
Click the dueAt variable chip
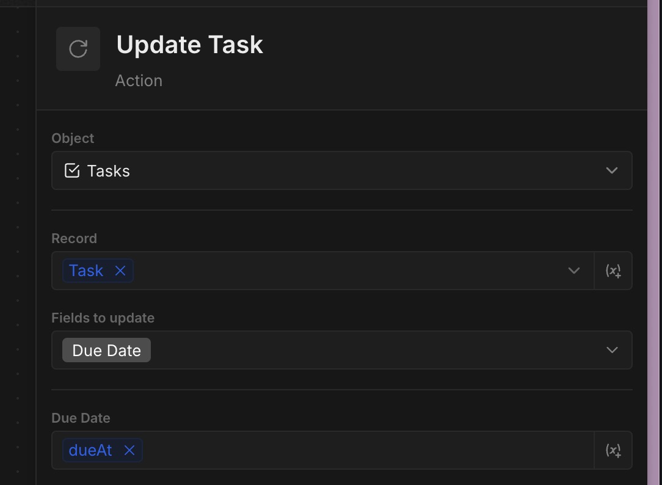(90, 450)
